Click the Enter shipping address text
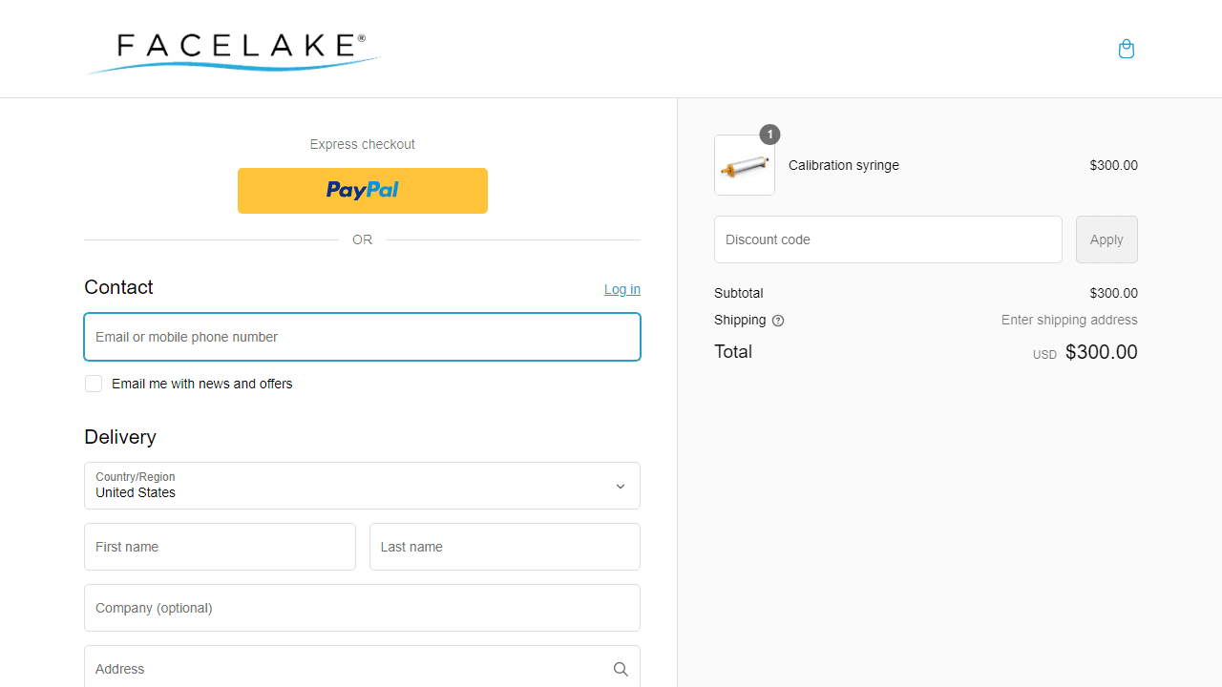 pyautogui.click(x=1069, y=320)
